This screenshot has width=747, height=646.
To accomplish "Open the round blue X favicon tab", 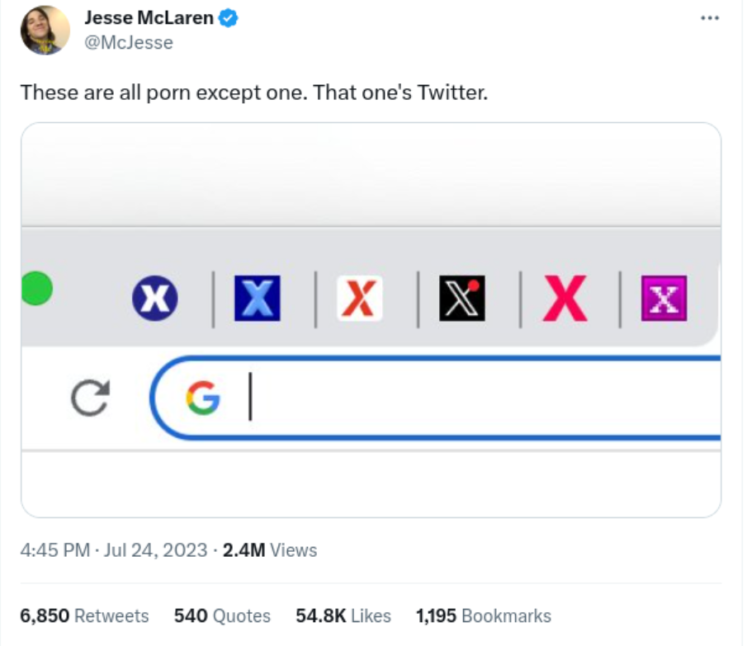I will (155, 299).
